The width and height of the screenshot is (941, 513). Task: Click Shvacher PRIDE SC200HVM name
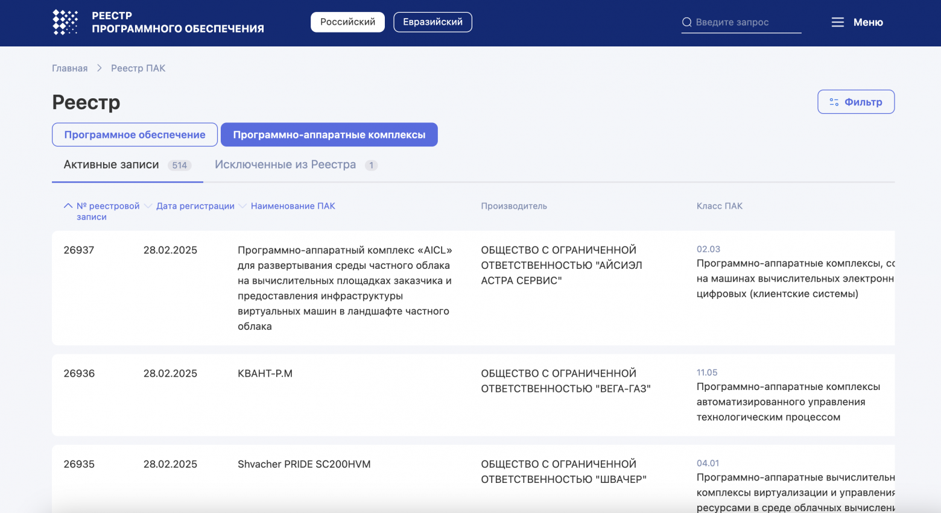coord(304,464)
